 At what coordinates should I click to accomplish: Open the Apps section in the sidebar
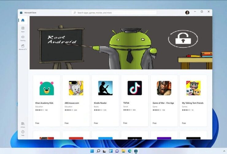pos(23,29)
